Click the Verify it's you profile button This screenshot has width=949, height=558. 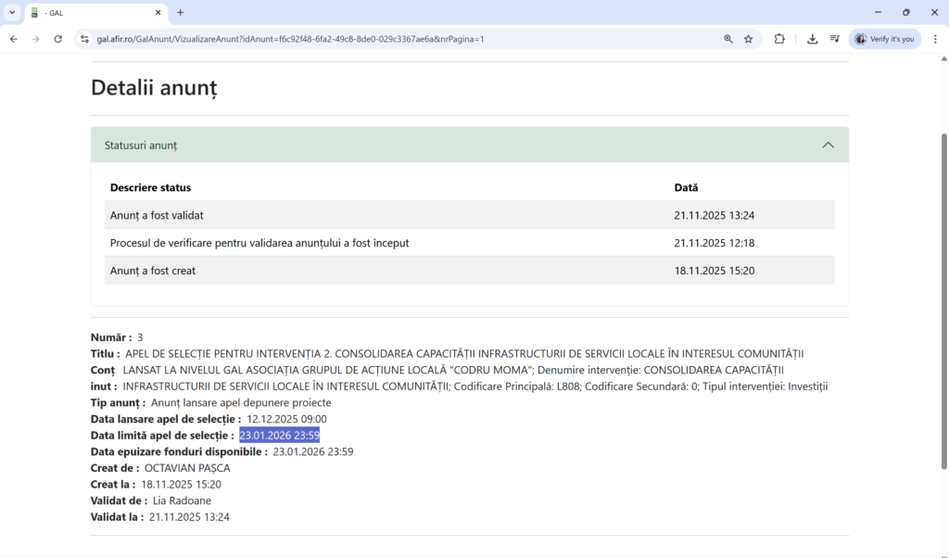(885, 39)
